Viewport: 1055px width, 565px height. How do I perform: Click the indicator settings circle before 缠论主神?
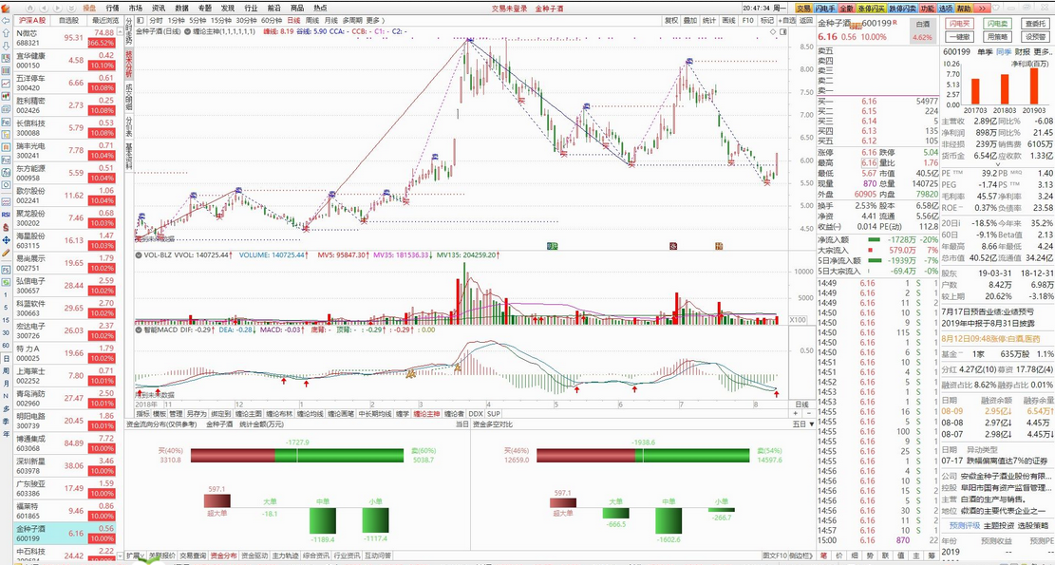pyautogui.click(x=188, y=31)
